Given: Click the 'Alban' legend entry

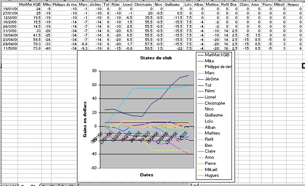Looking at the screenshot, I should (x=206, y=128).
